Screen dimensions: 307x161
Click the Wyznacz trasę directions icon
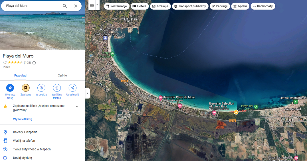point(10,88)
